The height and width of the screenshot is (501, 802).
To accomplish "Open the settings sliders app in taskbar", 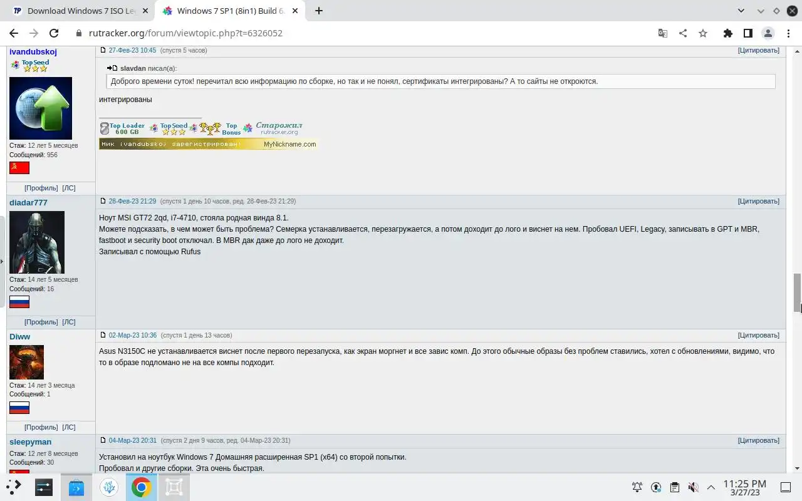I will click(44, 487).
